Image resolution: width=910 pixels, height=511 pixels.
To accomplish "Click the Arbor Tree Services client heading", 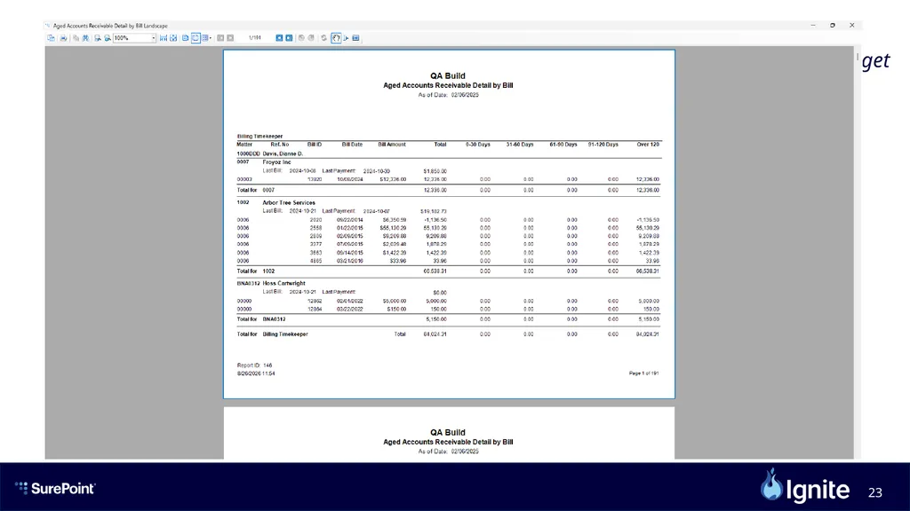I will coord(289,203).
